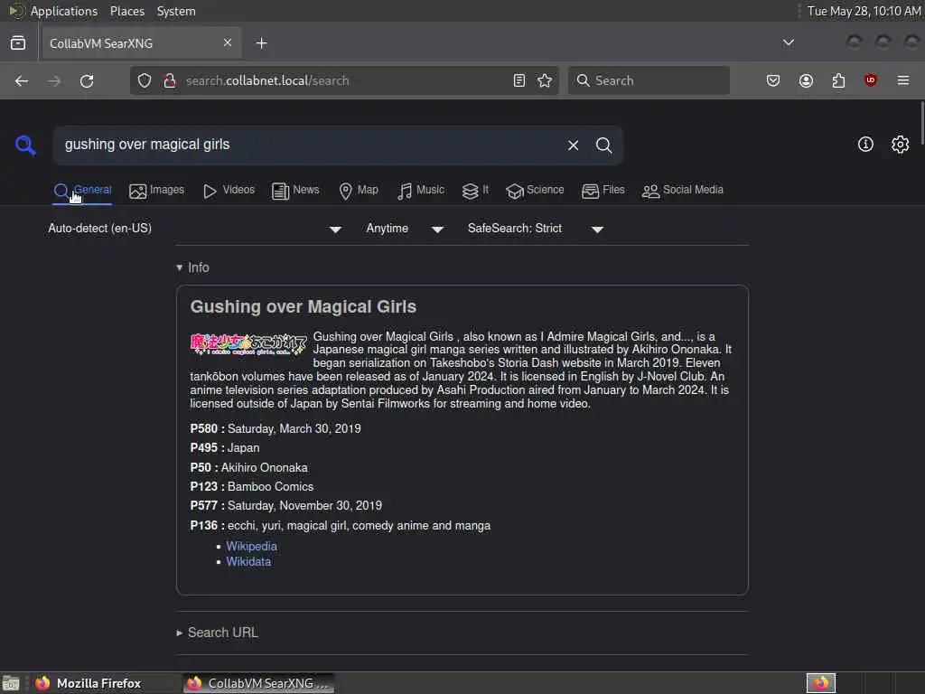Select text 'P495 : Japan'
Viewport: 925px width, 694px height.
coord(224,448)
